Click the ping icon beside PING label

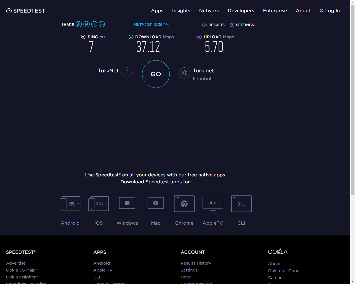pos(83,37)
